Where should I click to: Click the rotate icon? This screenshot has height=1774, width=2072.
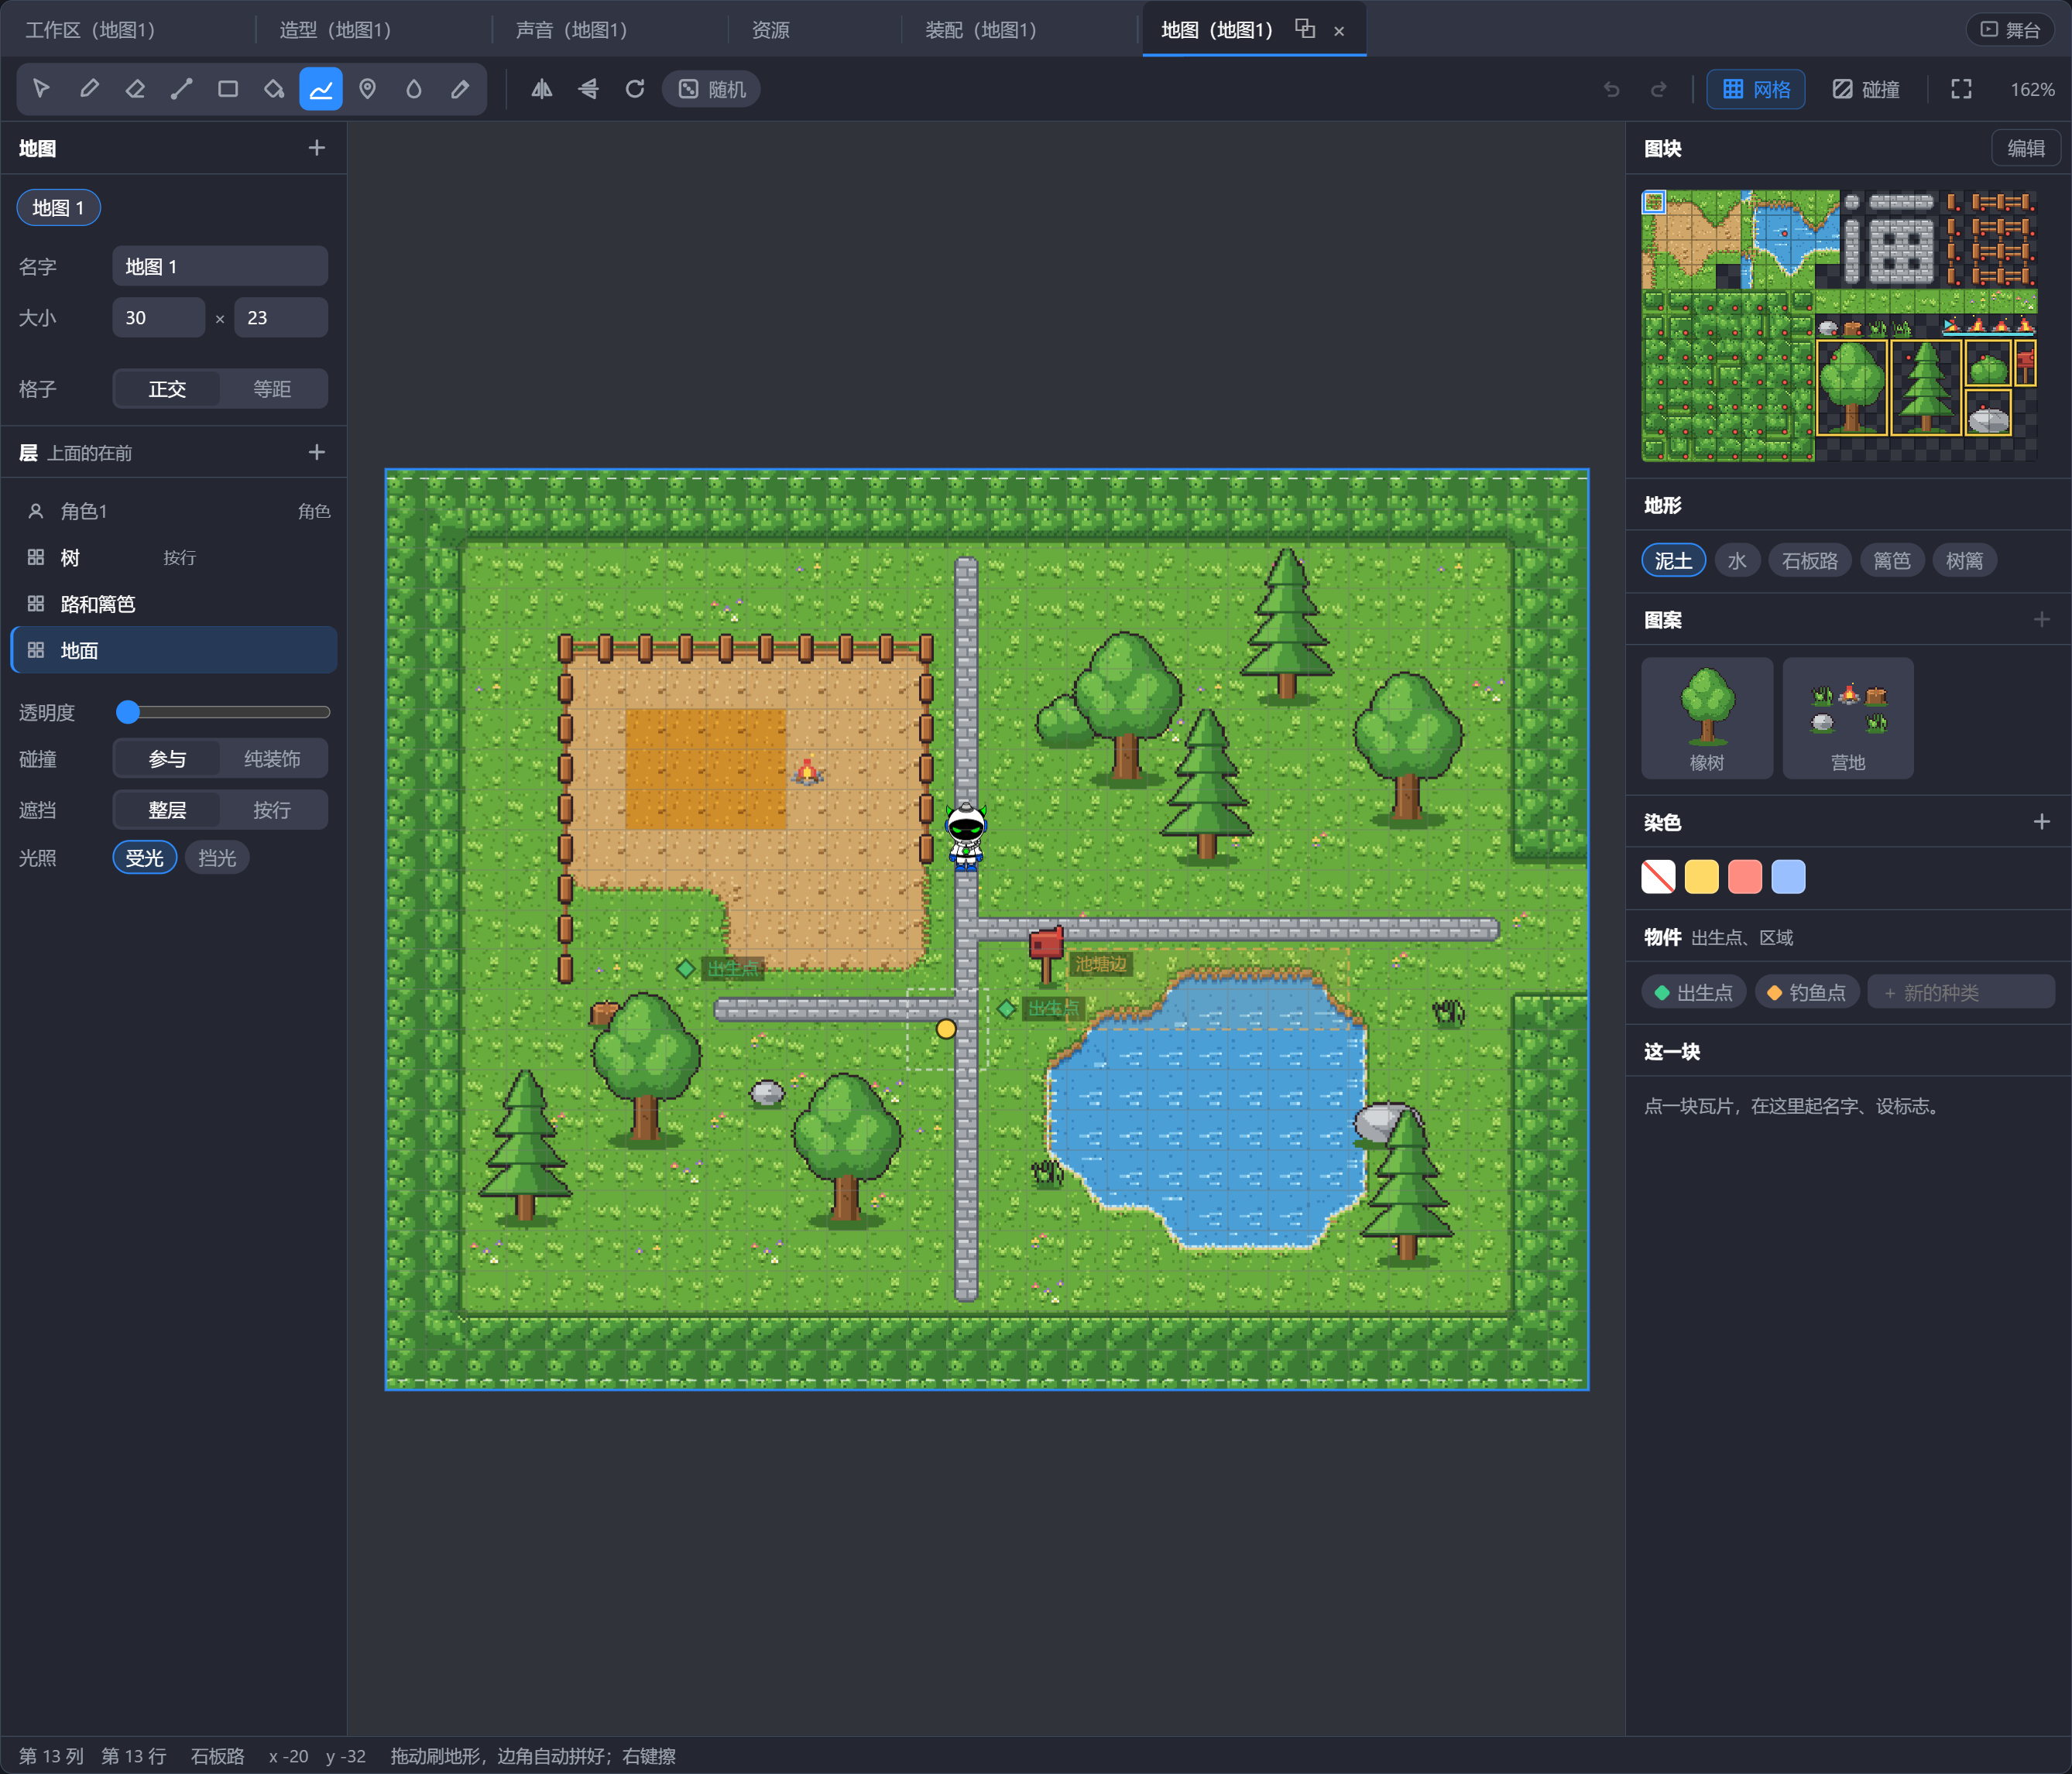point(634,89)
